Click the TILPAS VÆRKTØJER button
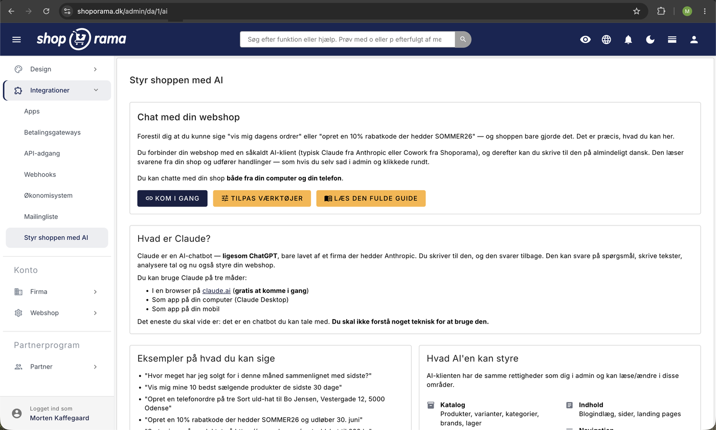Screen dimensions: 716x430 (262, 198)
